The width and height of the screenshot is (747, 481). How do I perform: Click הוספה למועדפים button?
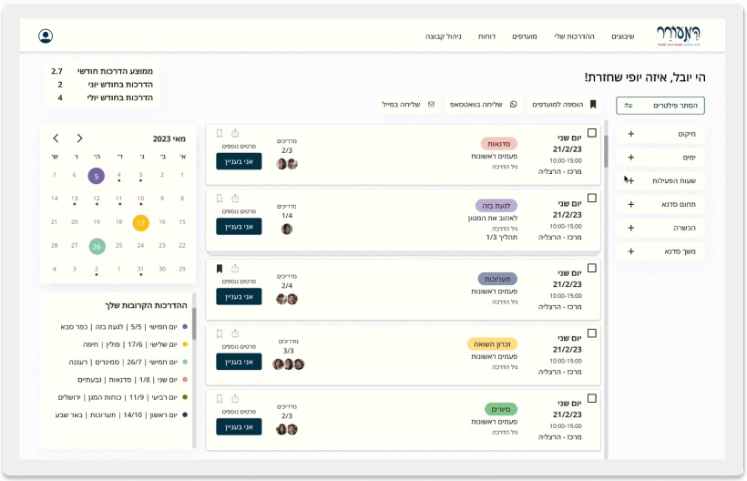(564, 104)
